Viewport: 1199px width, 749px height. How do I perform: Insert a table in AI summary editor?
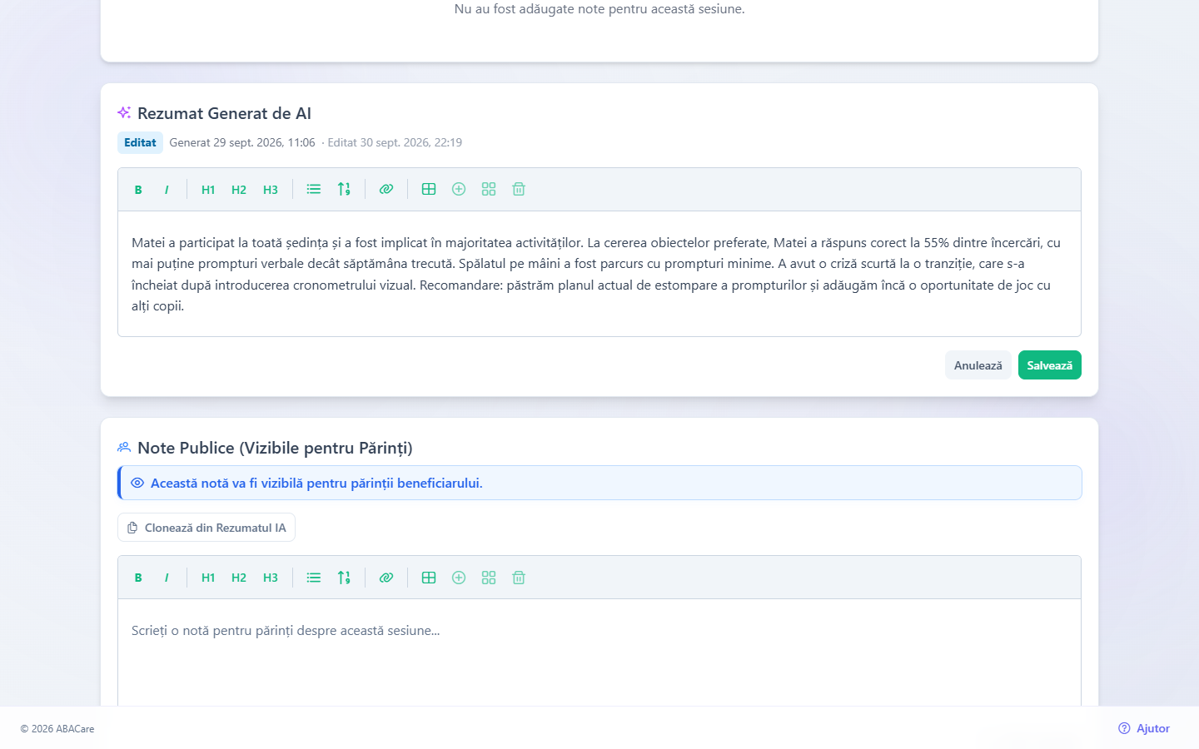tap(429, 190)
